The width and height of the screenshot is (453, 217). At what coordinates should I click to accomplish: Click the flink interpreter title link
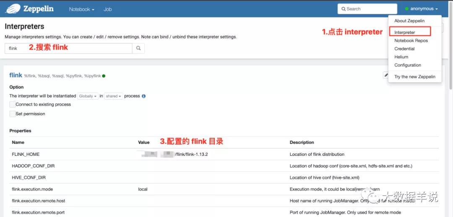click(16, 75)
